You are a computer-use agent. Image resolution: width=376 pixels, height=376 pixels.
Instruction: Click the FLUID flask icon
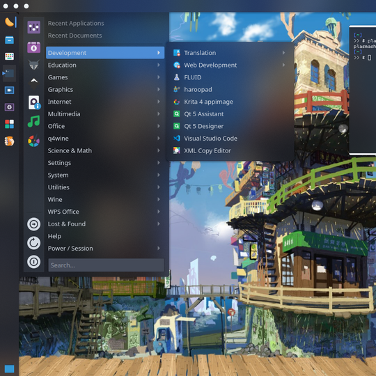point(177,77)
